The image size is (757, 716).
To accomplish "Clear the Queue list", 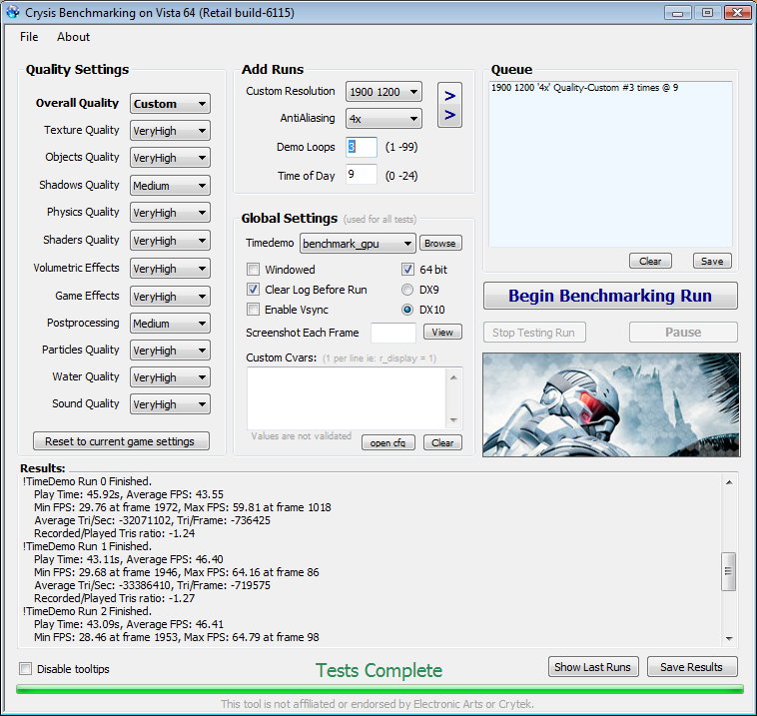I will coord(650,262).
